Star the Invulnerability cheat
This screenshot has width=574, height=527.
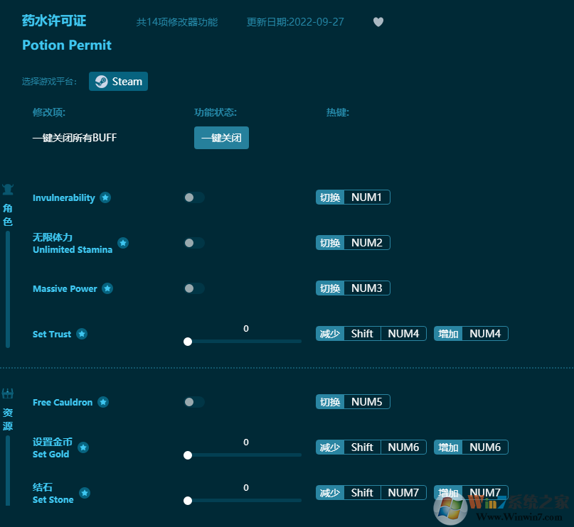[x=105, y=198]
